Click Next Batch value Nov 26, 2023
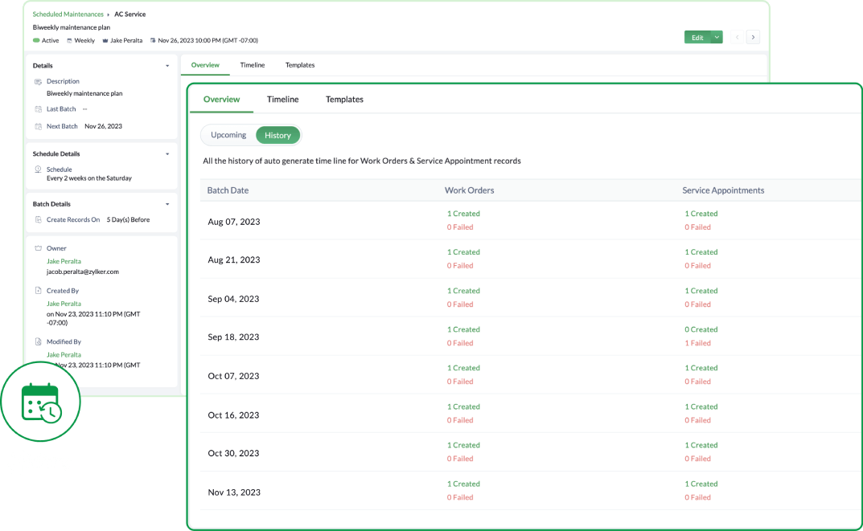Image resolution: width=863 pixels, height=531 pixels. [x=104, y=126]
